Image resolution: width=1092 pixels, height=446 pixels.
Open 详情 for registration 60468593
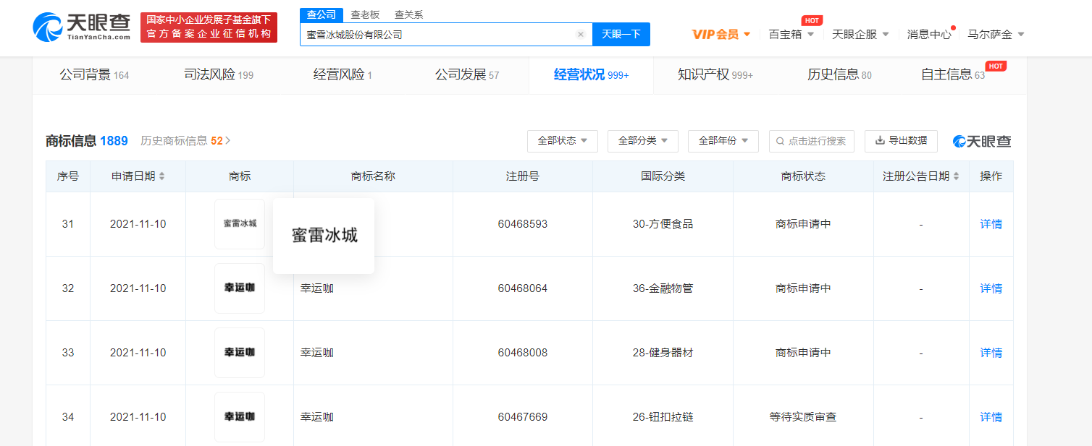coord(991,224)
